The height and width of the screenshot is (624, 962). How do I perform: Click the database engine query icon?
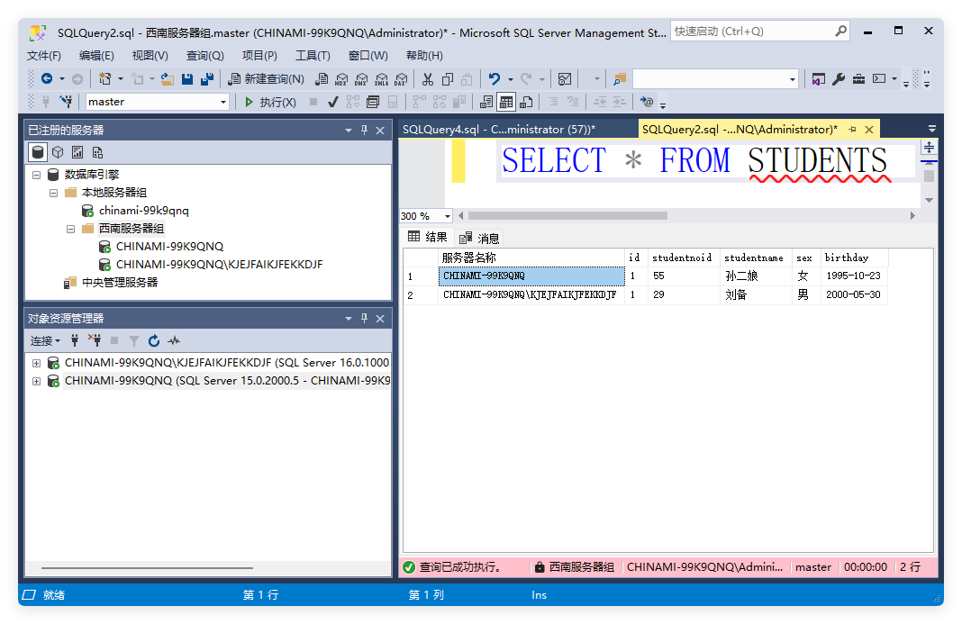[x=322, y=79]
